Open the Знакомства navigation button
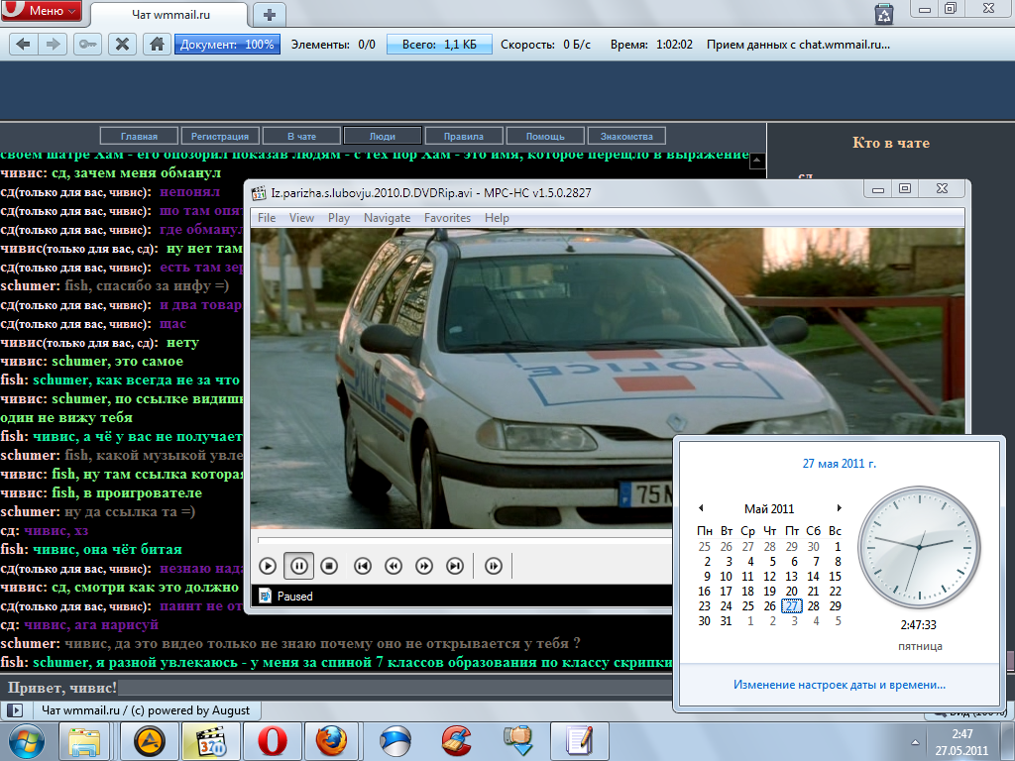Screen dimensions: 1015x761 point(626,136)
